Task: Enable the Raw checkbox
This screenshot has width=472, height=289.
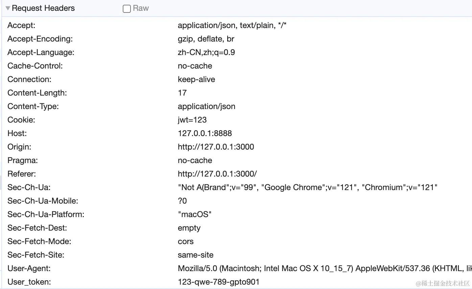Action: click(127, 9)
